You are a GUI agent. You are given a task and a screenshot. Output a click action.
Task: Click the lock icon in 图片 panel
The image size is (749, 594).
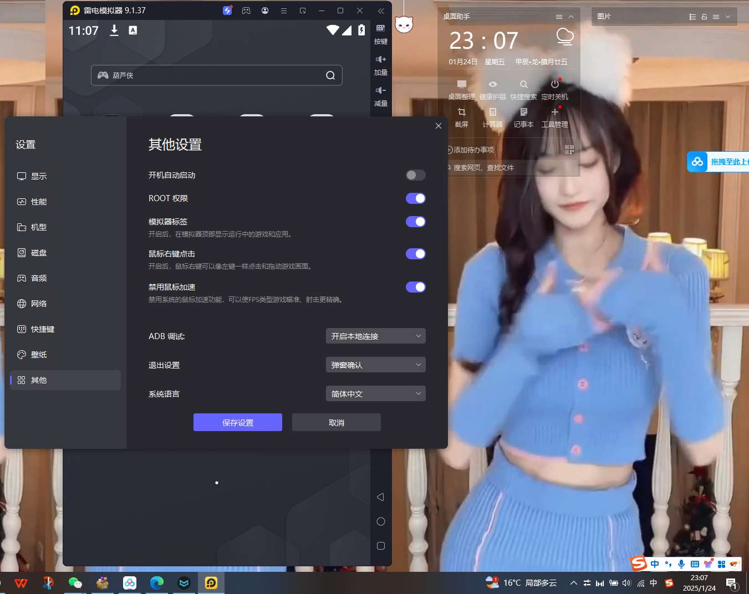(704, 17)
